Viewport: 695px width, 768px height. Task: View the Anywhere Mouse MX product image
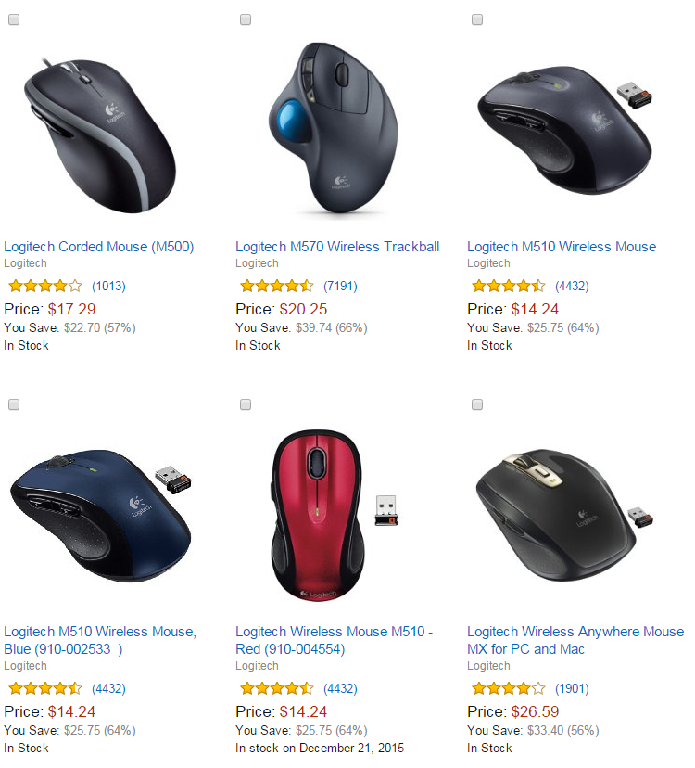coord(563,516)
